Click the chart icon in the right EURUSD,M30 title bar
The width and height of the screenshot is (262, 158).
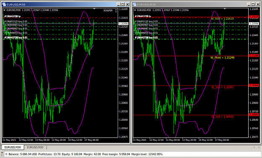[135, 4]
